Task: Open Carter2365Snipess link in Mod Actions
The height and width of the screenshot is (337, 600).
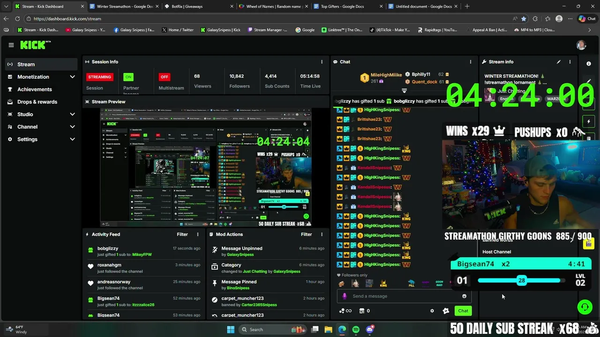Action: click(259, 305)
